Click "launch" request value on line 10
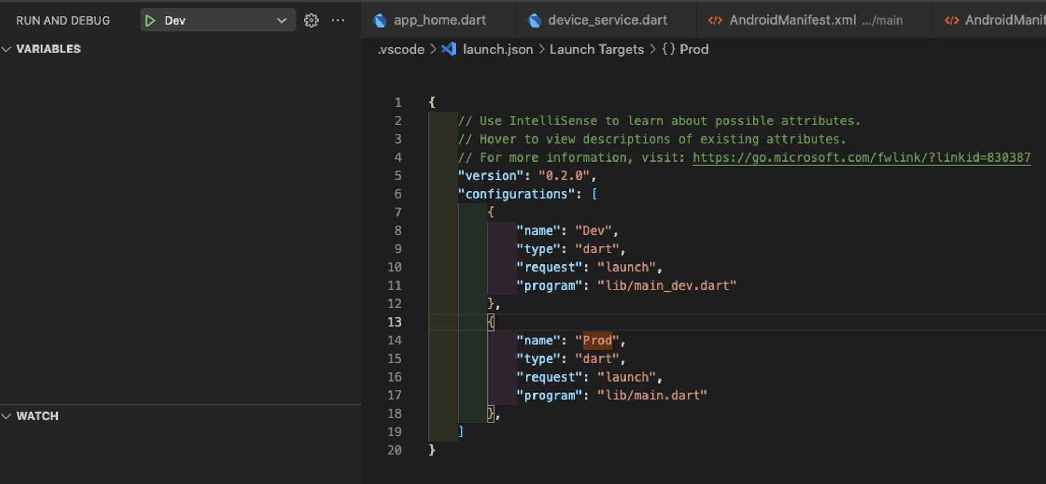 coord(626,267)
